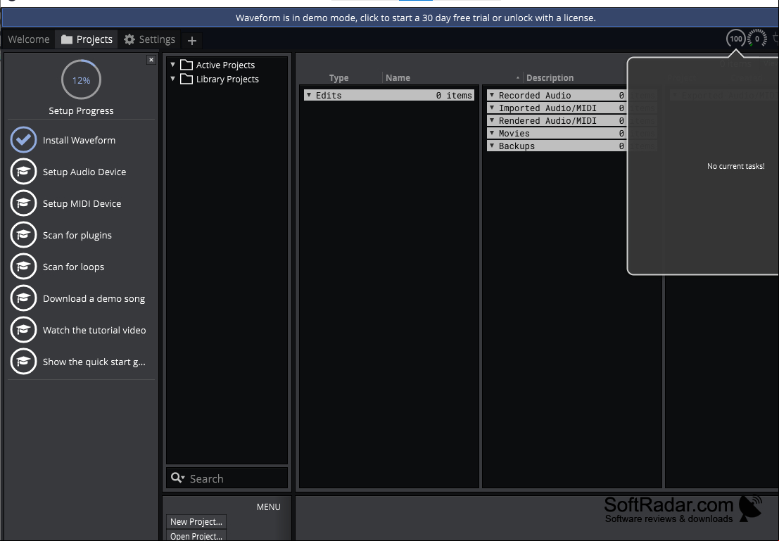Click the 'Download a demo song' text
The height and width of the screenshot is (541, 779).
(94, 298)
